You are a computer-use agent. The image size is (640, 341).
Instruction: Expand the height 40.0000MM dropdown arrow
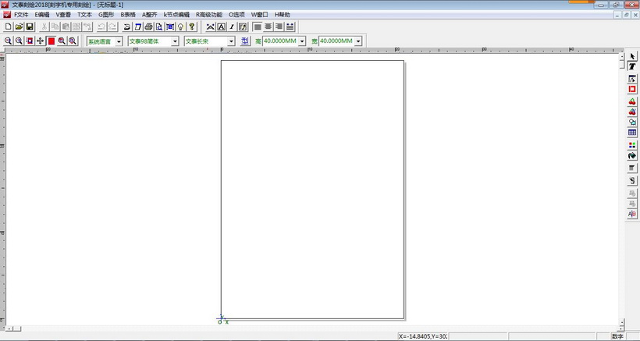(302, 41)
